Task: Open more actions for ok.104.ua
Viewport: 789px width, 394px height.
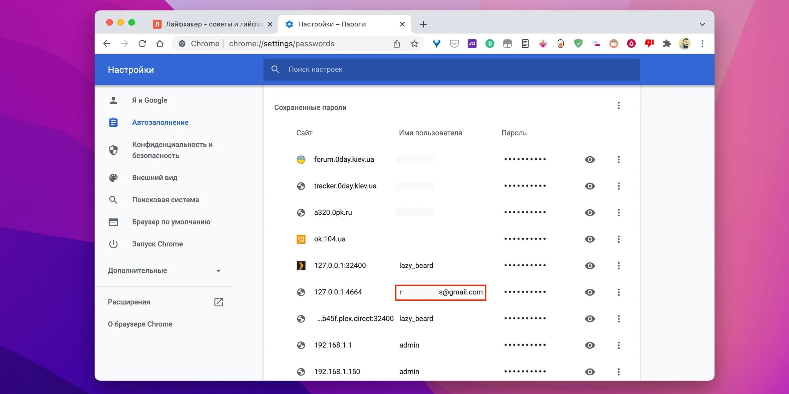Action: (x=619, y=239)
